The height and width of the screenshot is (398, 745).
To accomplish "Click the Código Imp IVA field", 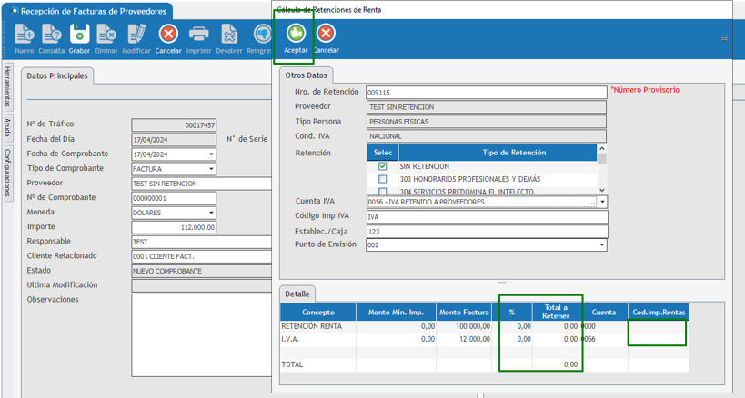I will [x=487, y=217].
